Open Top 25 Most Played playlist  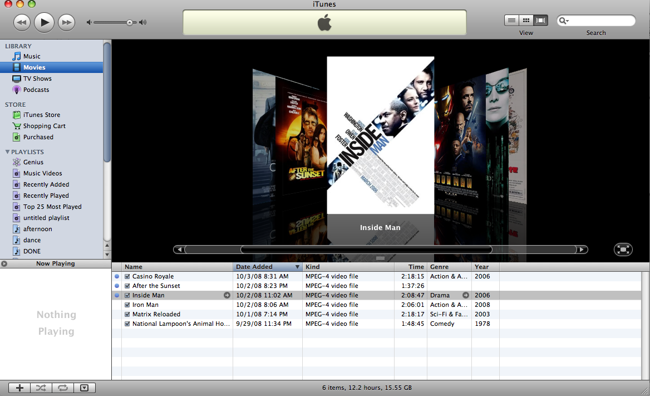pyautogui.click(x=52, y=207)
